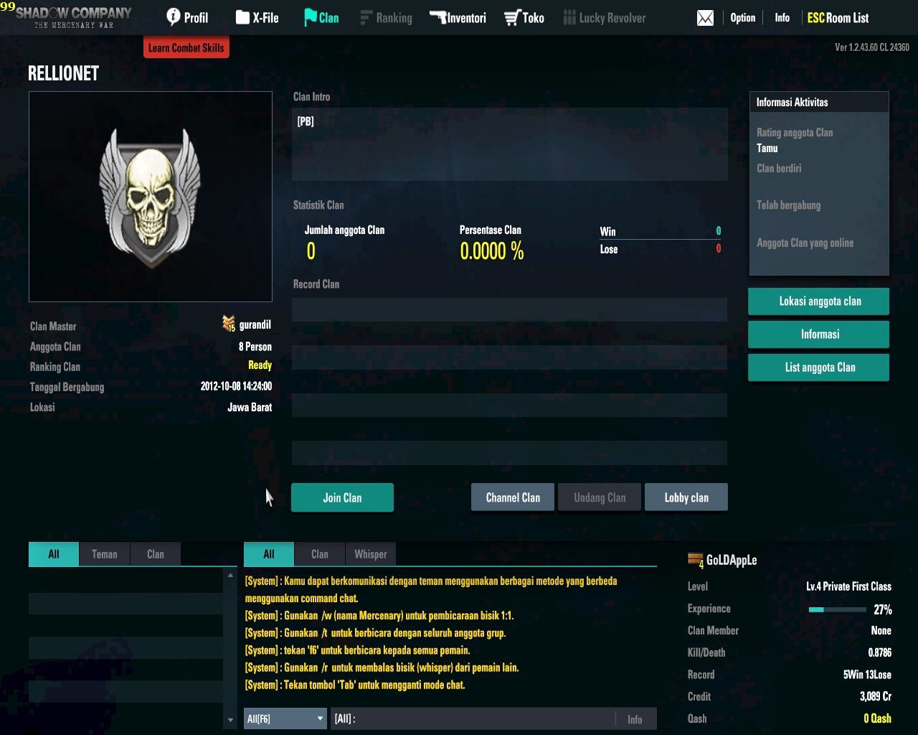Click the 5Win 13Lose record value
This screenshot has height=735, width=918.
(868, 675)
